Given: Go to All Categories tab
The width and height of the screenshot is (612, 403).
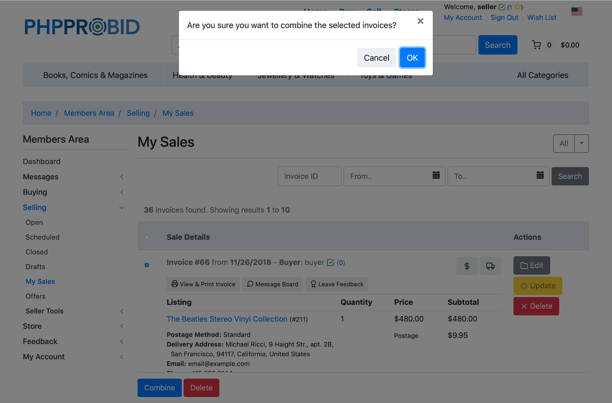Looking at the screenshot, I should click(542, 75).
